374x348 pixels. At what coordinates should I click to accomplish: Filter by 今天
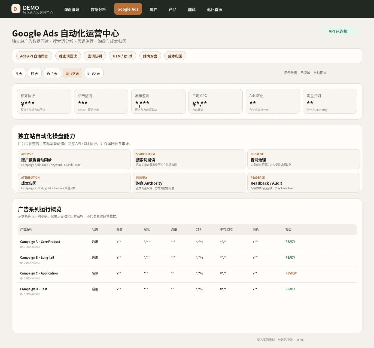coord(19,73)
